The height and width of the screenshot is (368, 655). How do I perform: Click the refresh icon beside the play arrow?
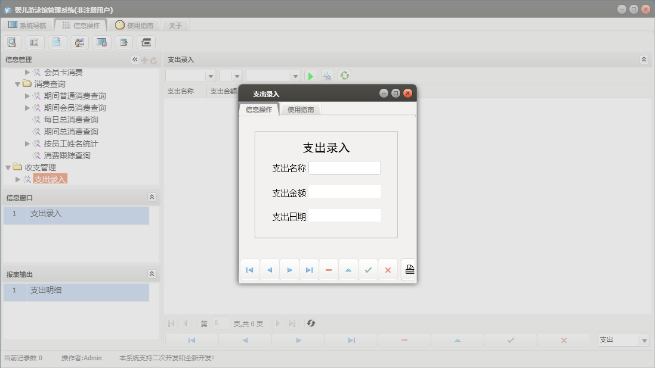pyautogui.click(x=345, y=76)
